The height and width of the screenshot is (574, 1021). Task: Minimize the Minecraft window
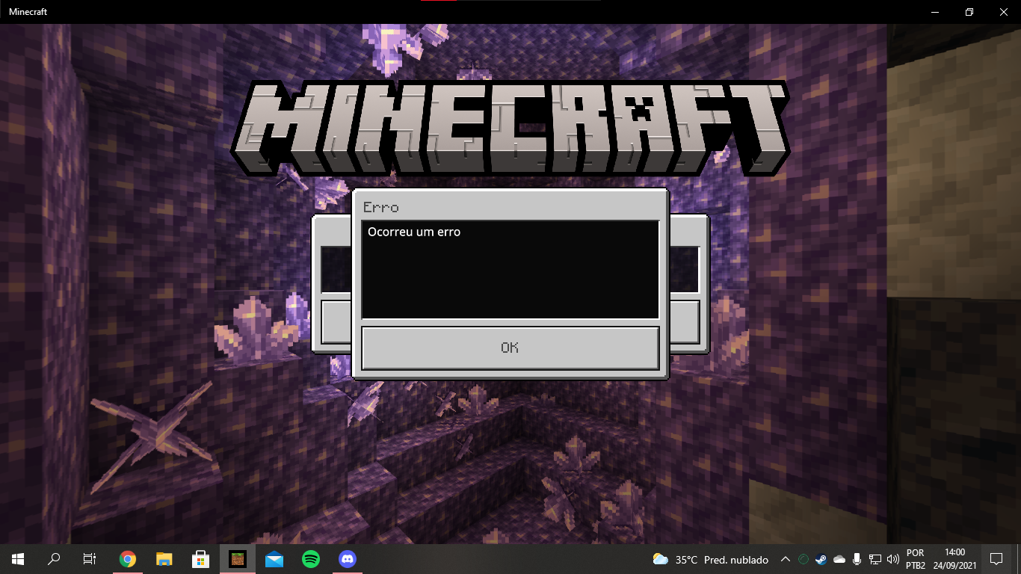click(934, 12)
